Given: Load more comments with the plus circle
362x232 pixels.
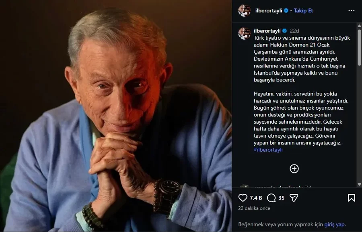Looking at the screenshot, I should (294, 169).
